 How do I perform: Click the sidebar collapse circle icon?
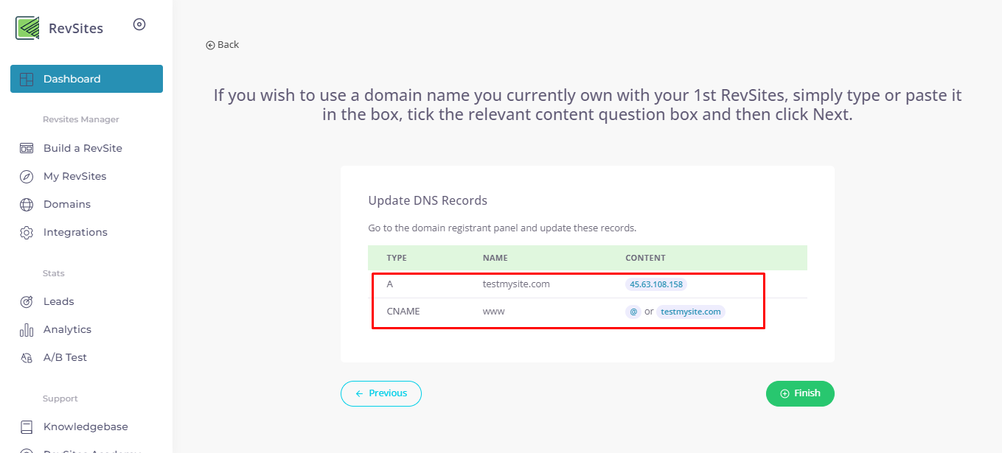[x=139, y=24]
